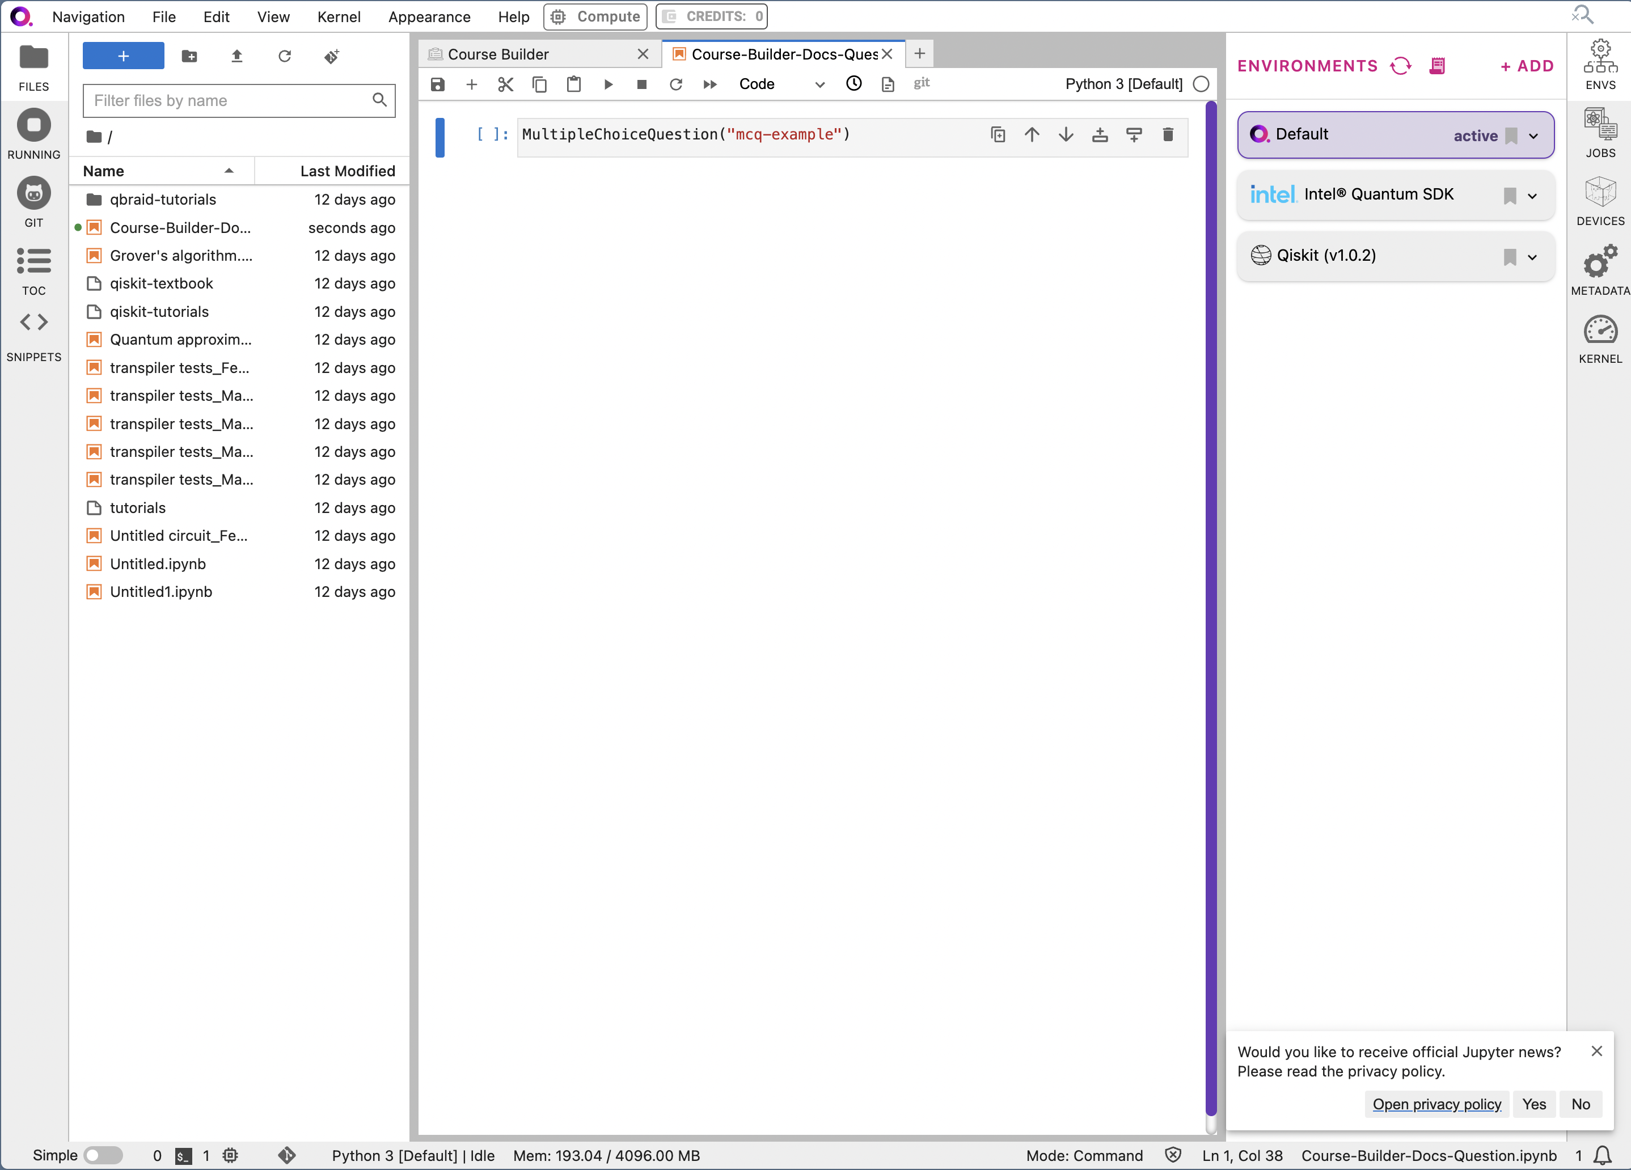Duplicate the cell with copy icon
The width and height of the screenshot is (1631, 1170).
pyautogui.click(x=998, y=134)
